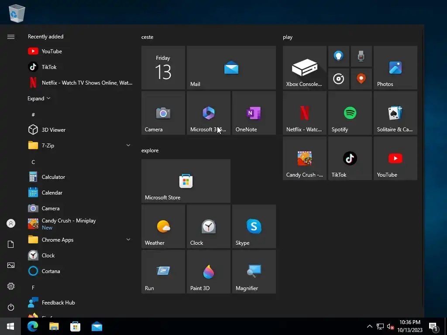Open Clock from the app list
The width and height of the screenshot is (447, 335).
[79, 255]
